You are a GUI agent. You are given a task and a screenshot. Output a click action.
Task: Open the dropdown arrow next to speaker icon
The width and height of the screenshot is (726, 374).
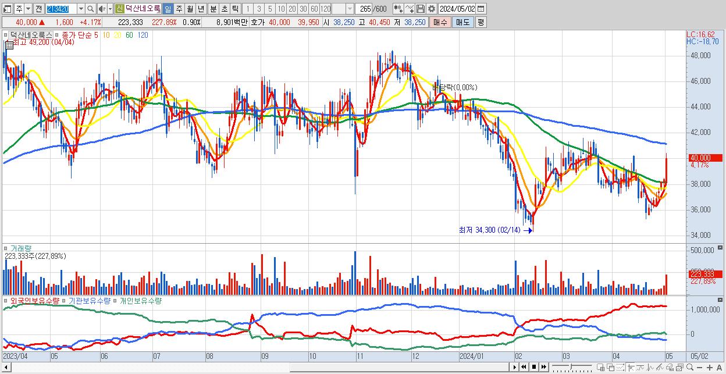coord(110,9)
